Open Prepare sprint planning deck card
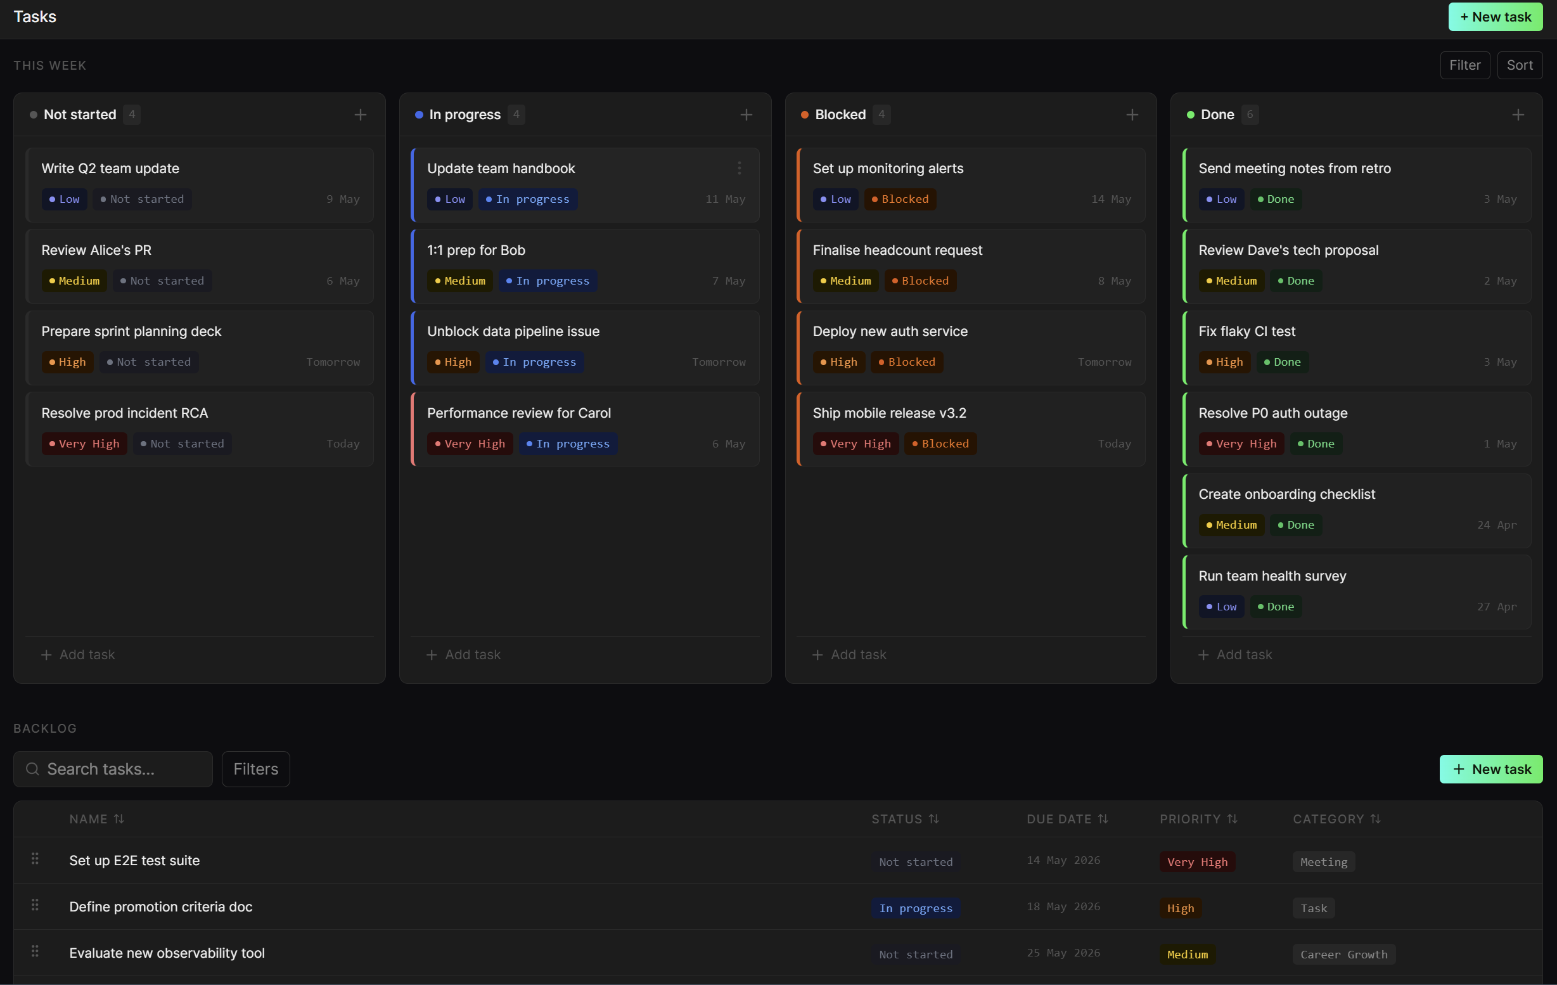 click(x=200, y=348)
